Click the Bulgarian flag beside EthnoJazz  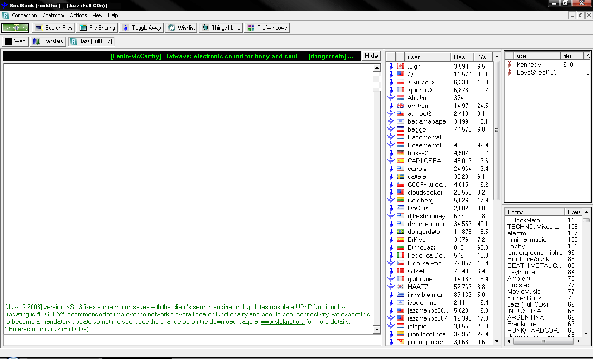tap(400, 247)
